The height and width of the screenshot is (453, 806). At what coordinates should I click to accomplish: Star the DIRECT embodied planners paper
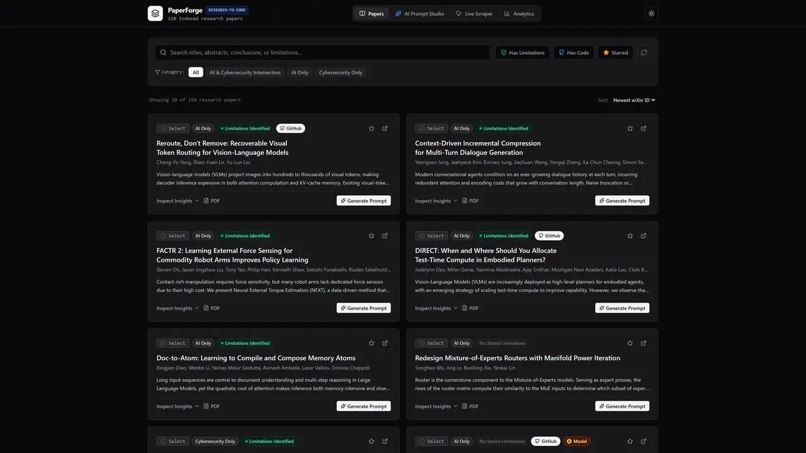[x=630, y=236]
